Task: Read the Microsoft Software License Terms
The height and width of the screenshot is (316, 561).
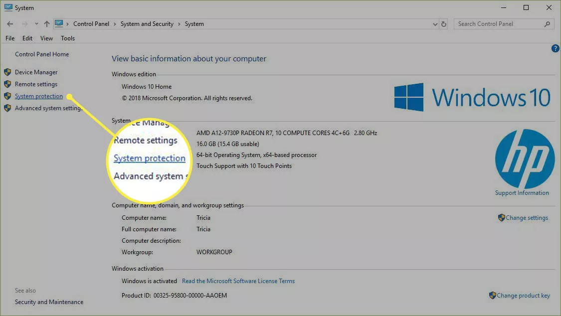Action: 238,281
